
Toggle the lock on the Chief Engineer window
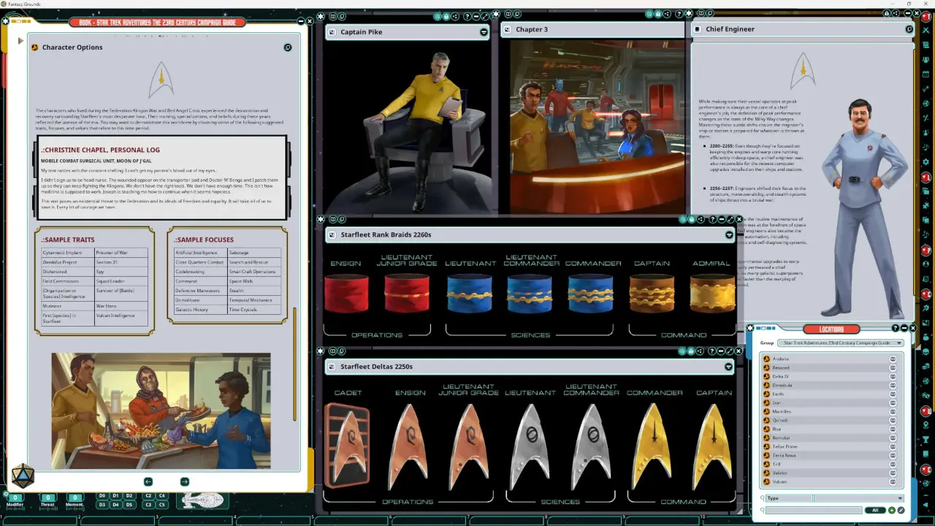887,13
